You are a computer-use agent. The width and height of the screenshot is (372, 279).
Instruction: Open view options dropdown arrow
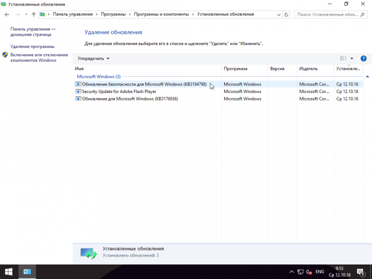pos(352,59)
